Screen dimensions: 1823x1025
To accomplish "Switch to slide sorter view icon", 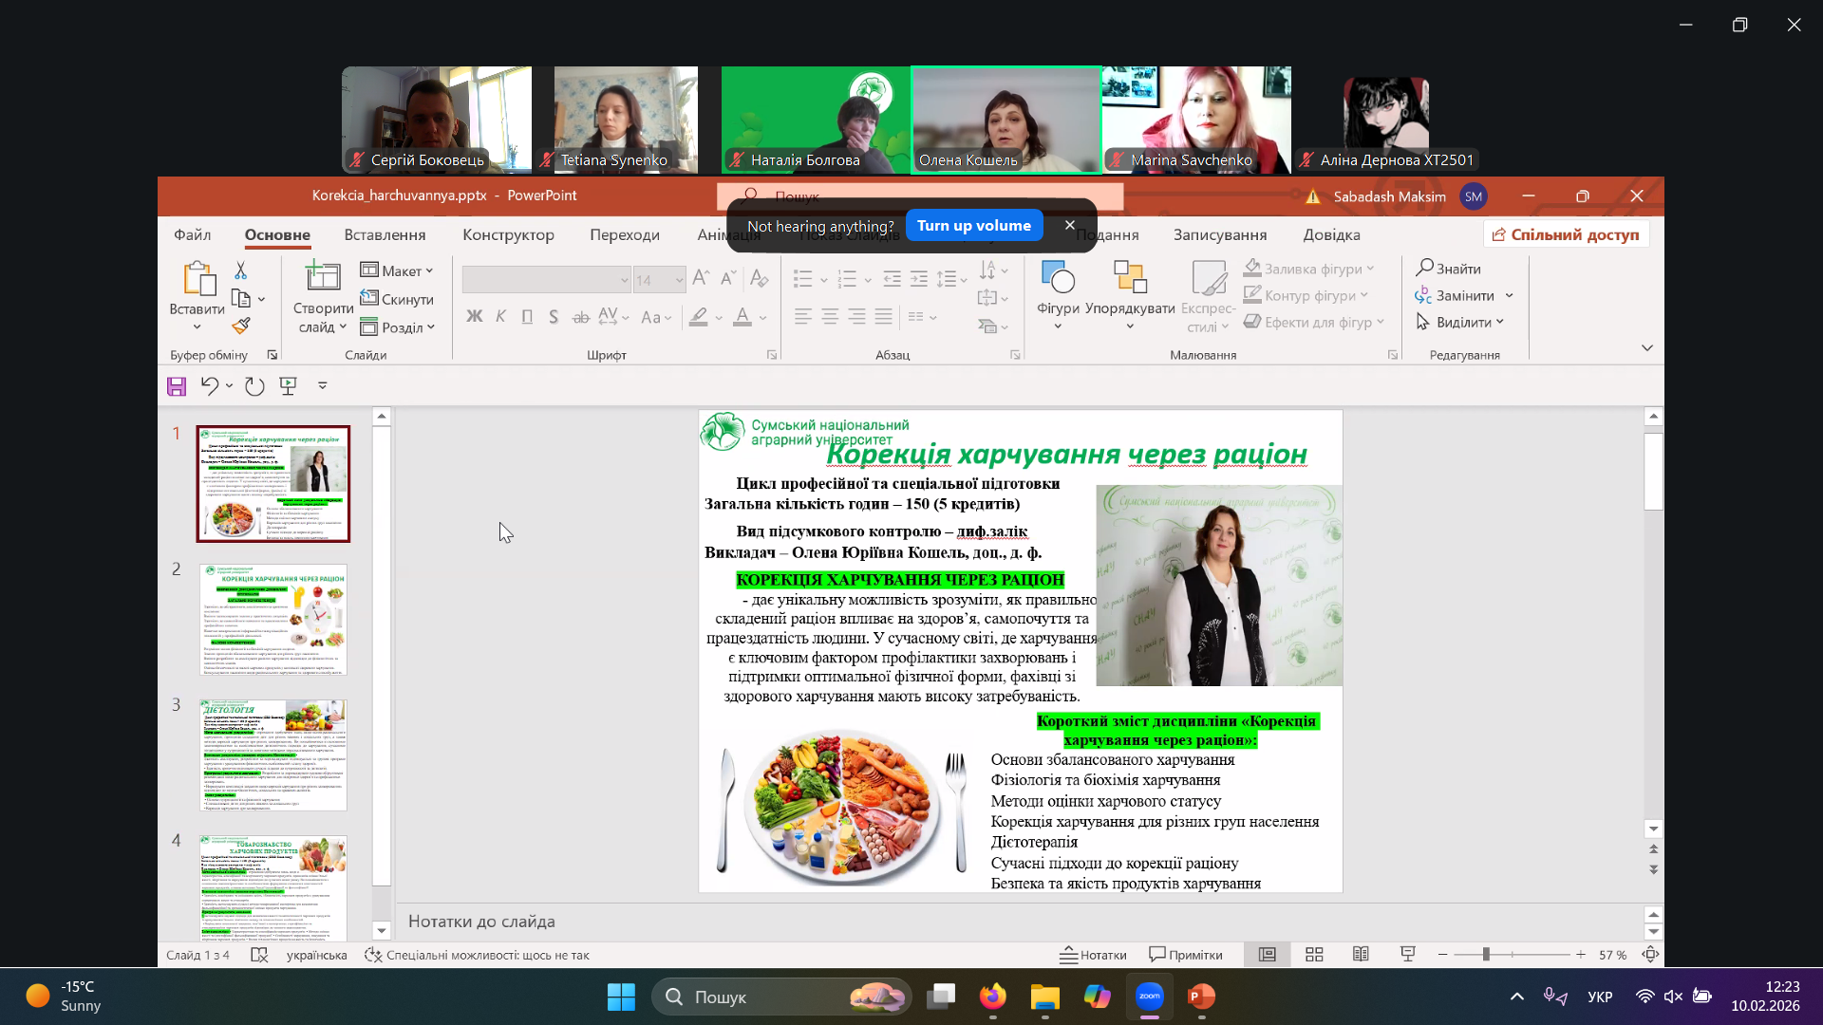I will 1314,955.
